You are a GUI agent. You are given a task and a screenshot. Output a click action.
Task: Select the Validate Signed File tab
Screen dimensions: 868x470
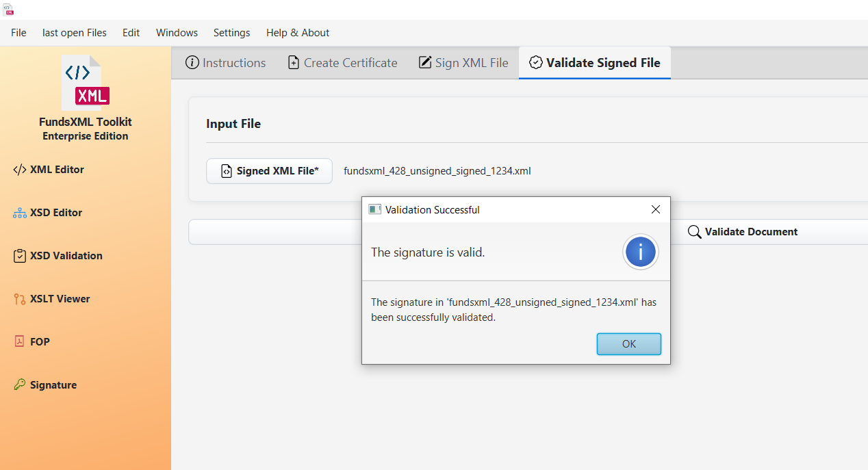pyautogui.click(x=595, y=63)
